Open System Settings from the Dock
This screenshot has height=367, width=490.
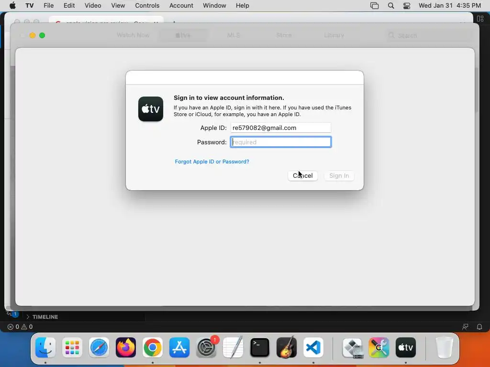(206, 347)
